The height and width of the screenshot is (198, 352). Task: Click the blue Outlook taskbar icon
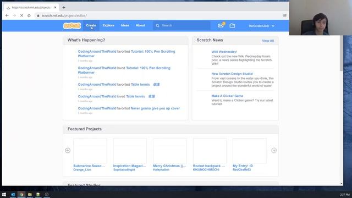pos(13,194)
